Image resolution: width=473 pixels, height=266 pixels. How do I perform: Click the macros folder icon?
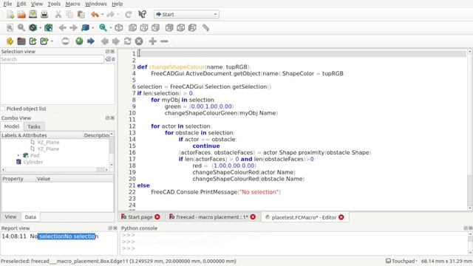coord(21,41)
